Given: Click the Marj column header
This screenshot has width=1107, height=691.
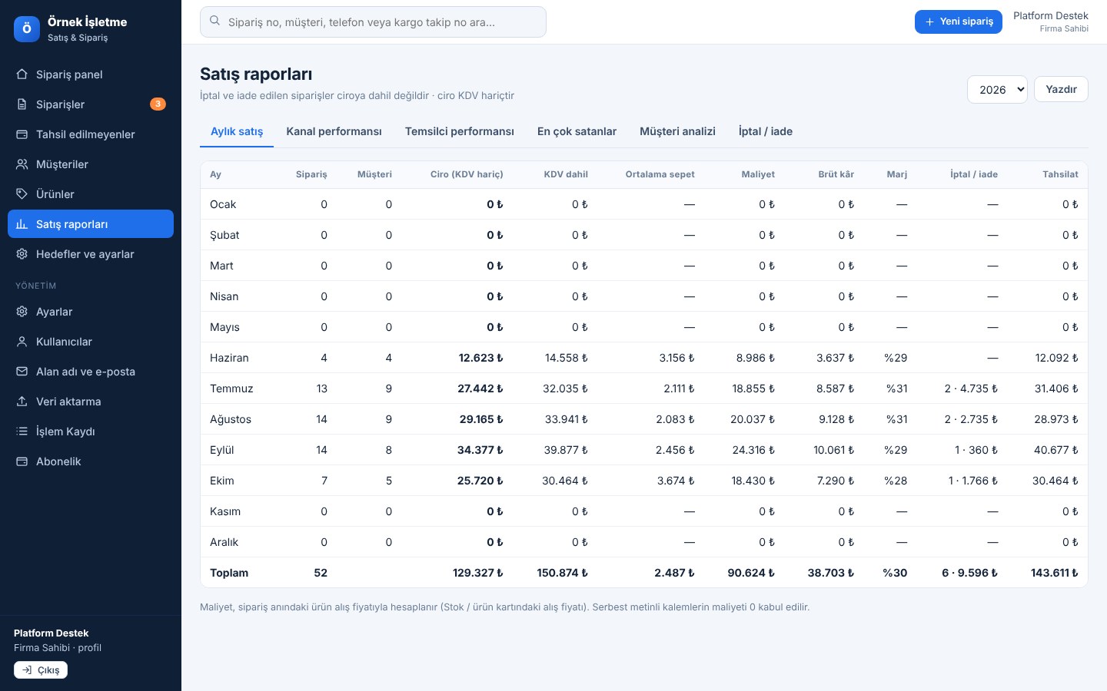Looking at the screenshot, I should [x=896, y=174].
